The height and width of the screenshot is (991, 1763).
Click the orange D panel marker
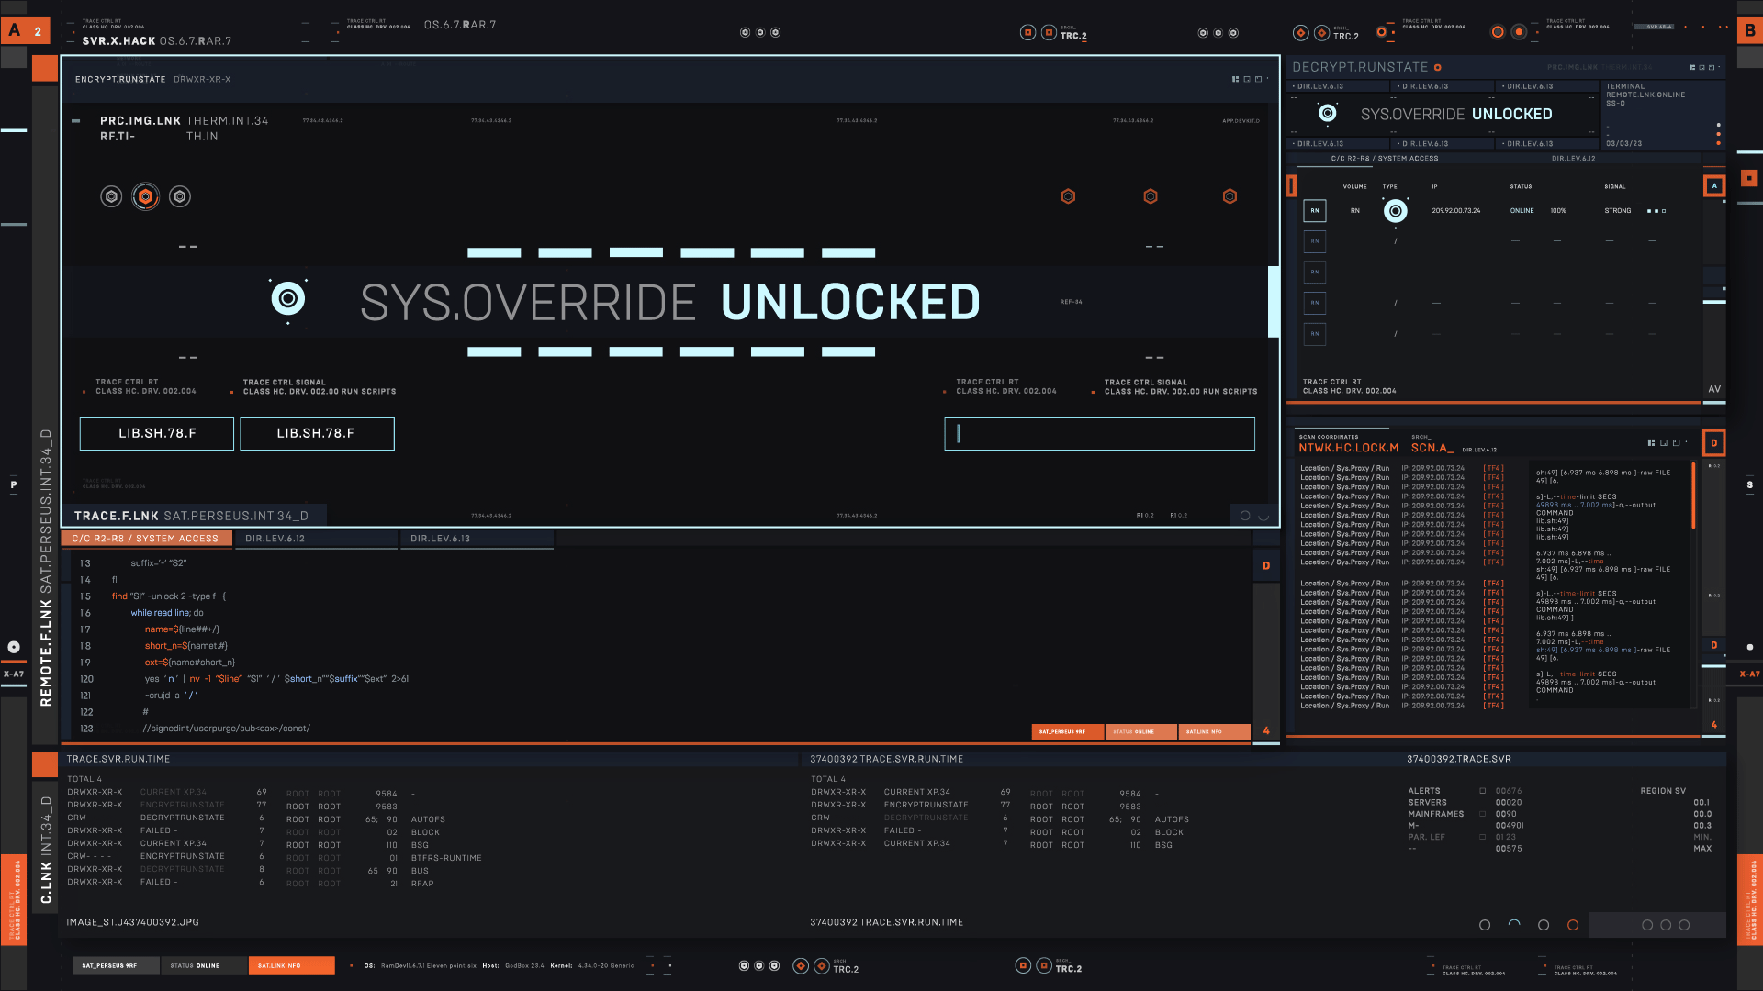[x=1713, y=443]
